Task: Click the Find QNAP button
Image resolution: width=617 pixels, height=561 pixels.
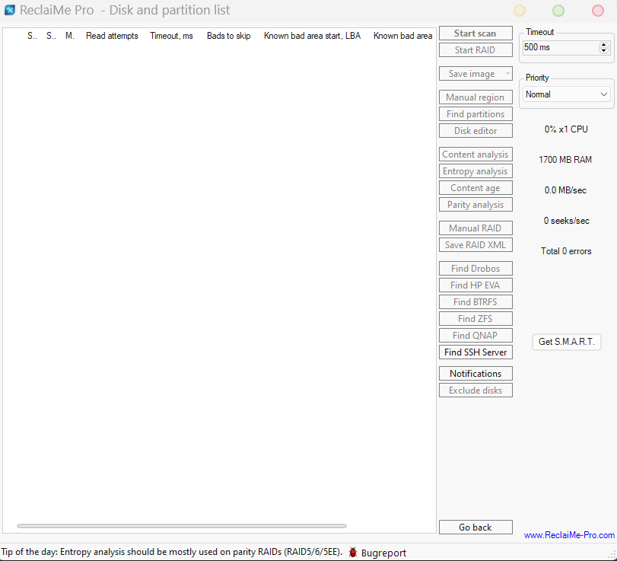Action: 475,336
